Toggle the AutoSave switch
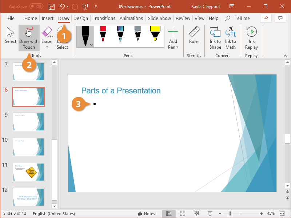 point(36,7)
